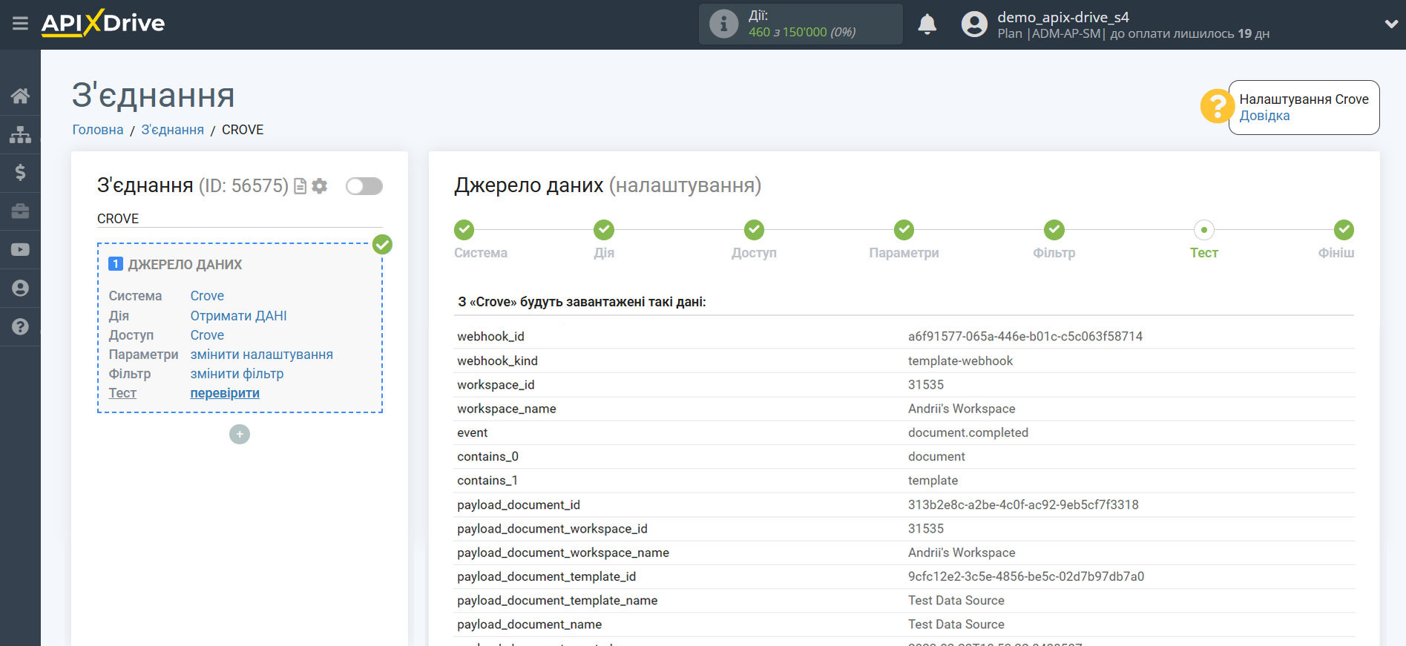Open the user profile icon in sidebar
The width and height of the screenshot is (1406, 646).
[20, 289]
